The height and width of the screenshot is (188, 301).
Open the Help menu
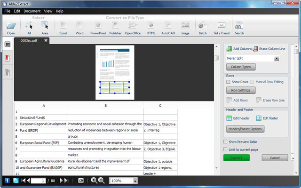(x=60, y=11)
